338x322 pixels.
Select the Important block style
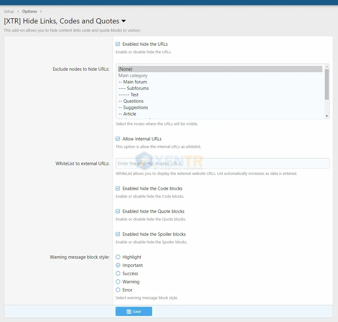(118, 265)
